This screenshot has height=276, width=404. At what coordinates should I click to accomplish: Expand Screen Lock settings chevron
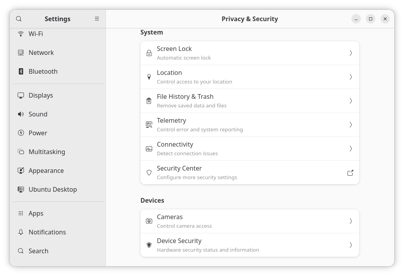click(x=351, y=53)
